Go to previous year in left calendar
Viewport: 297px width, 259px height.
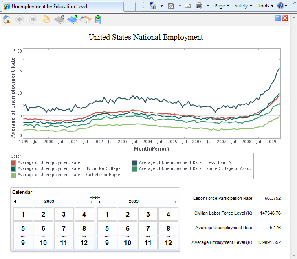(15, 202)
